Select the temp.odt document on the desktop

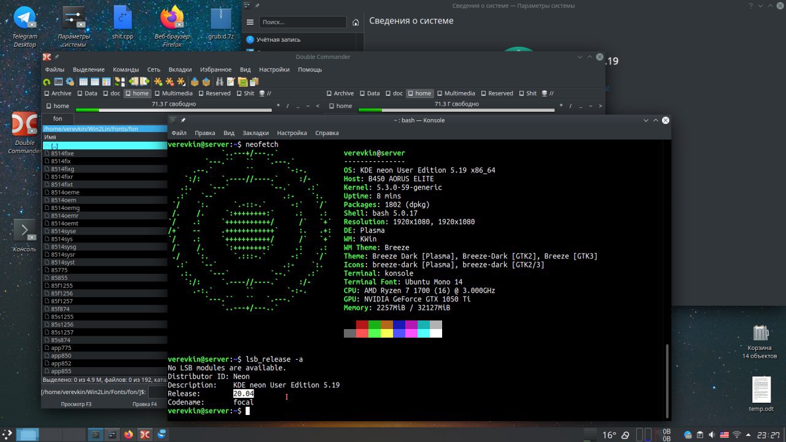(761, 394)
